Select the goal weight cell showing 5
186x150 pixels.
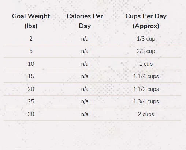tap(31, 51)
